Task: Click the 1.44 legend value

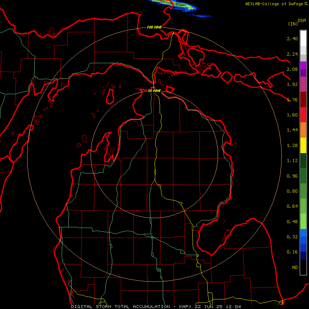Action: point(292,130)
